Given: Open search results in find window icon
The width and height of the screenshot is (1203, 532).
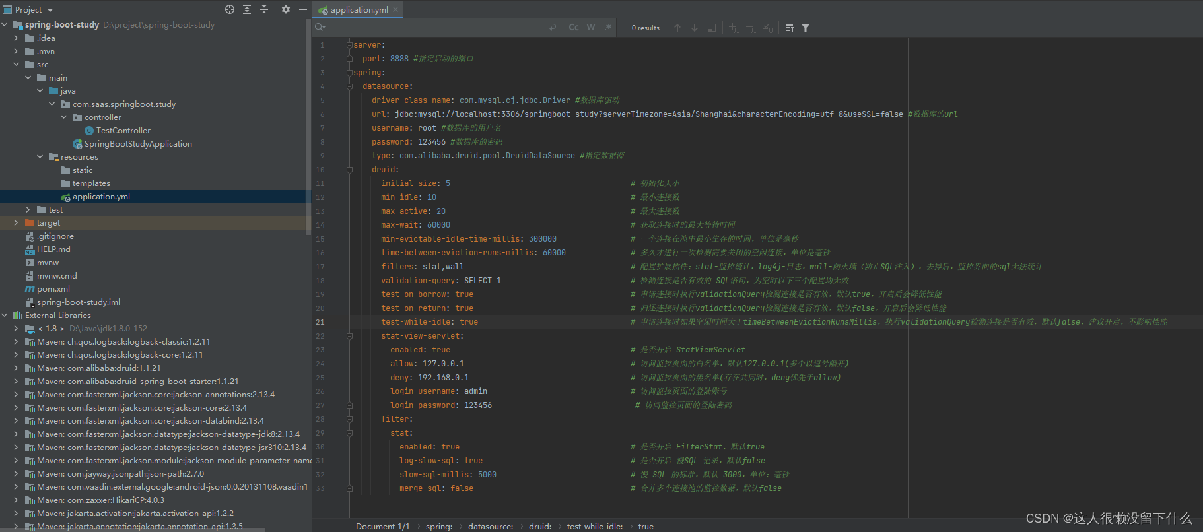Looking at the screenshot, I should click(790, 28).
